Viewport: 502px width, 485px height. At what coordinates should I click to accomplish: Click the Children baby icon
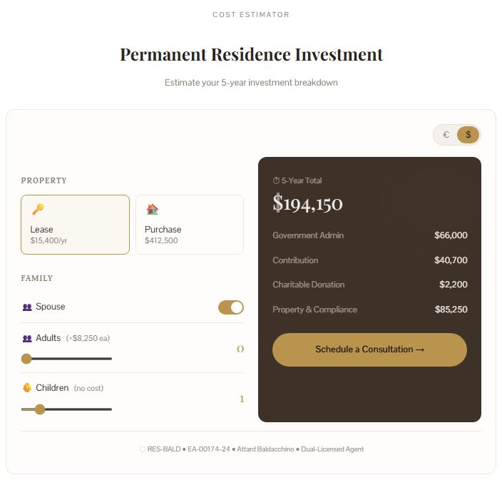click(x=27, y=389)
